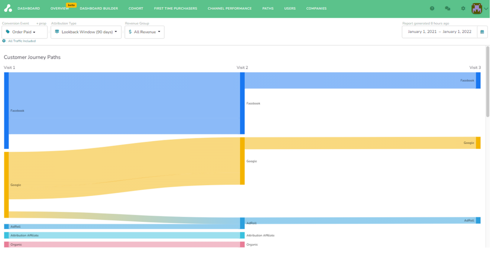Open the All Revenue dropdown
The width and height of the screenshot is (490, 275).
(144, 32)
